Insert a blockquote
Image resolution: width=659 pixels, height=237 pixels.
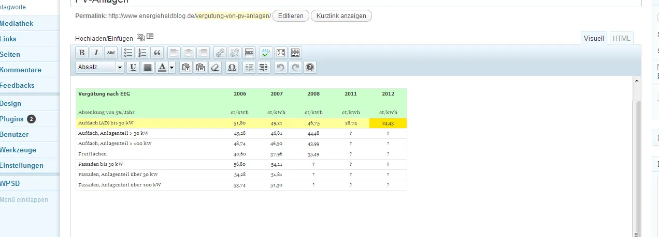(157, 53)
